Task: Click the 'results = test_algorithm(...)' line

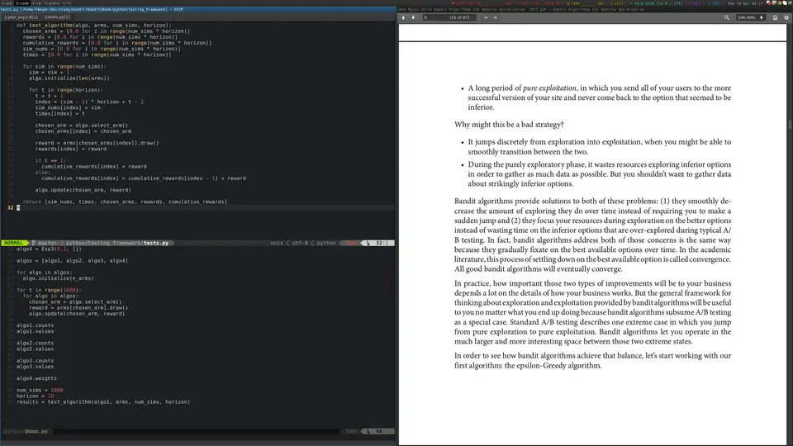Action: [103, 402]
